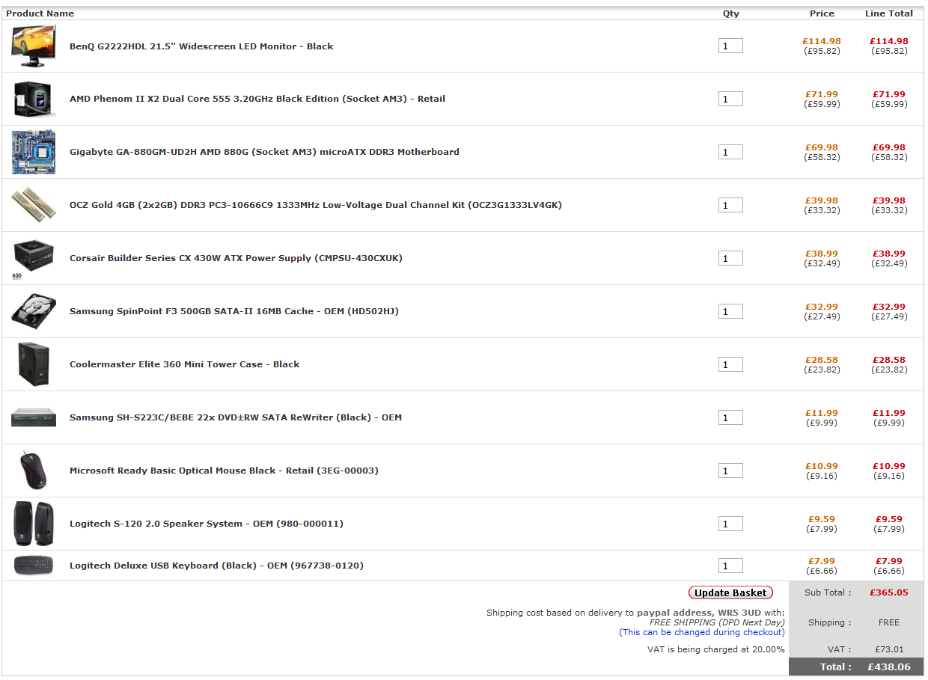The height and width of the screenshot is (680, 928).
Task: Open the OCZ Gold 4GB DDR3 product link
Action: [x=315, y=205]
